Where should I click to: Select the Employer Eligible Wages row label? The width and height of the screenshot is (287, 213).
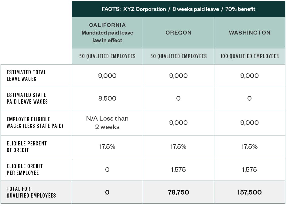point(35,122)
